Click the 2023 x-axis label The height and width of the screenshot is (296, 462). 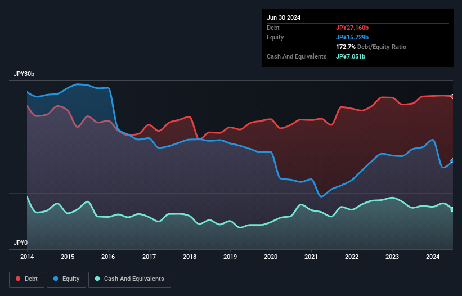tap(392, 257)
